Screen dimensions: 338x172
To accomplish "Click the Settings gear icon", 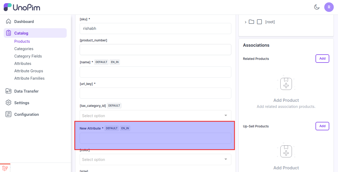I will (8, 103).
